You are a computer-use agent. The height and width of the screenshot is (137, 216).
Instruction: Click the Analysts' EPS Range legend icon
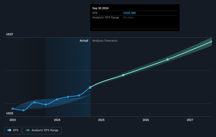[x=28, y=130]
